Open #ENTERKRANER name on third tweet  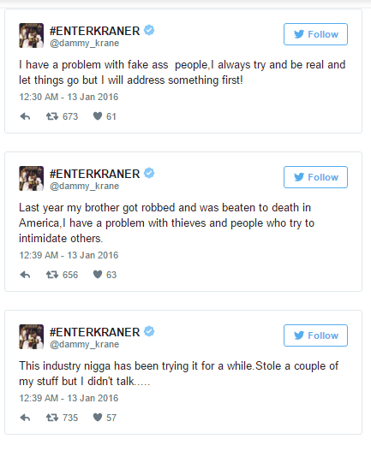point(95,332)
